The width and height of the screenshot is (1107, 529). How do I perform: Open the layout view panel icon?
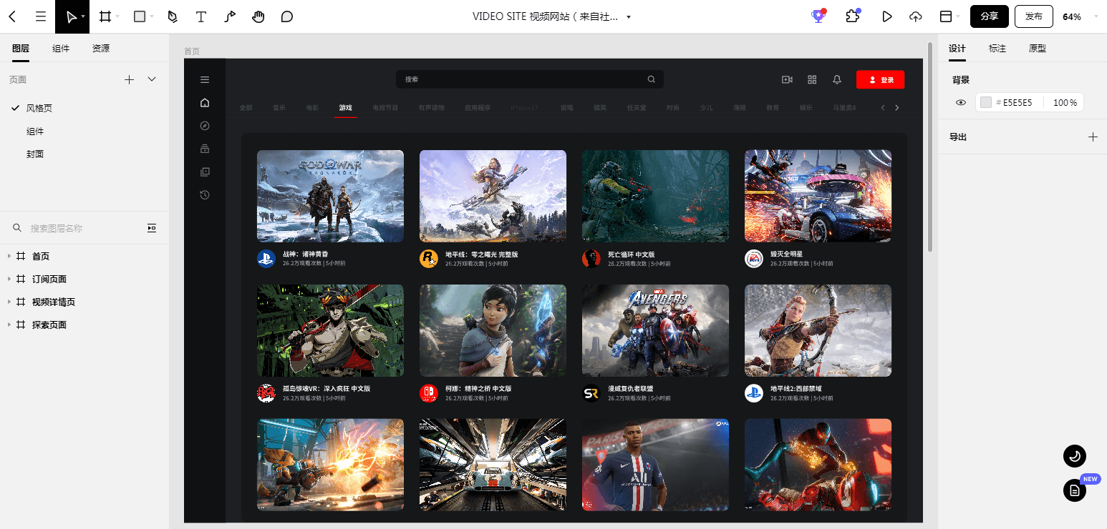tap(946, 16)
